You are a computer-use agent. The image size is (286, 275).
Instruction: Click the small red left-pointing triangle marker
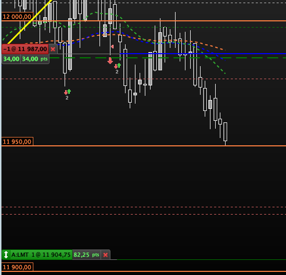pyautogui.click(x=113, y=47)
